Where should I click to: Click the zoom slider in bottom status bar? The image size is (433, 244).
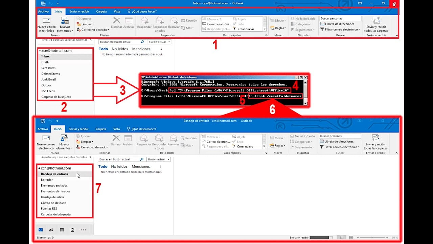coord(372,238)
